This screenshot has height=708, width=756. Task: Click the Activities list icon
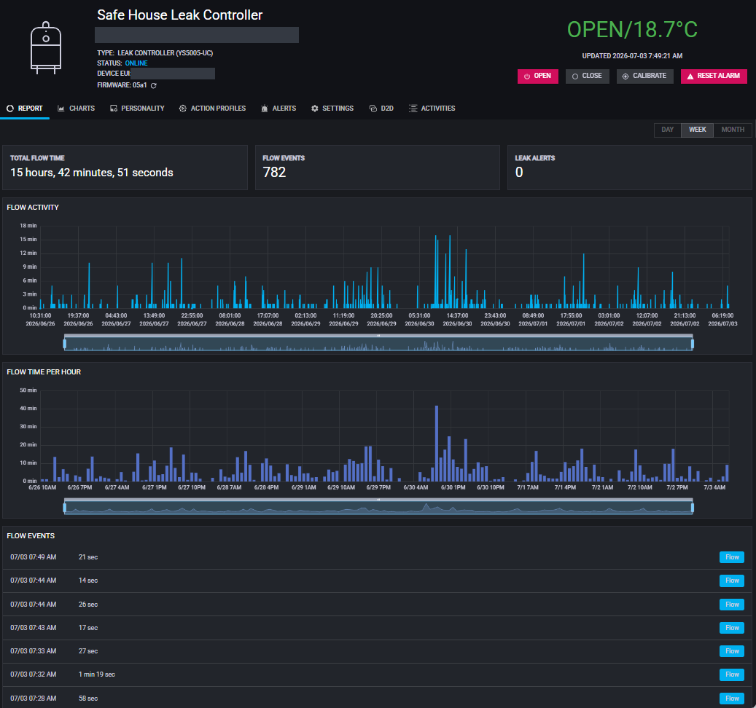(x=413, y=109)
